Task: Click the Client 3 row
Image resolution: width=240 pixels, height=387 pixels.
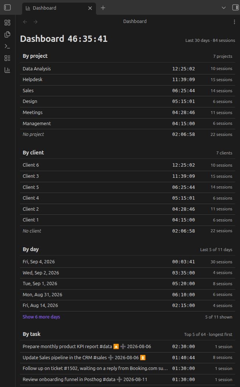Action: click(127, 176)
